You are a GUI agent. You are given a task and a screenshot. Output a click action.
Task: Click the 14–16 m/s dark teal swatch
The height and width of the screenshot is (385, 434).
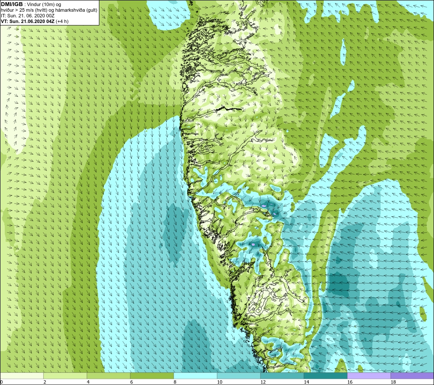click(325, 375)
